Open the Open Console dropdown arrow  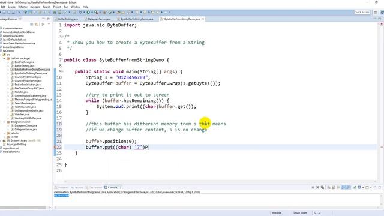pyautogui.click(x=371, y=187)
